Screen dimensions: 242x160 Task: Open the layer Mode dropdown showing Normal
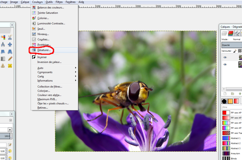[237, 39]
